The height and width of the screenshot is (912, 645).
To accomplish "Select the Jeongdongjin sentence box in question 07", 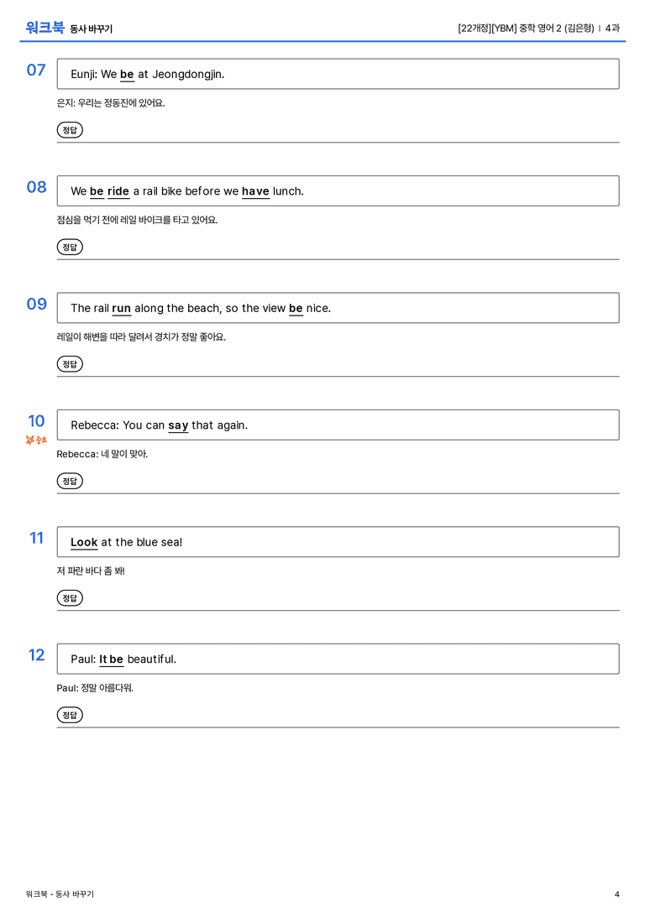I will [338, 74].
